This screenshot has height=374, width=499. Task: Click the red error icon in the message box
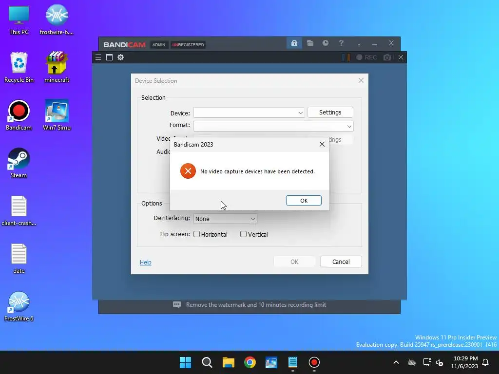(188, 171)
